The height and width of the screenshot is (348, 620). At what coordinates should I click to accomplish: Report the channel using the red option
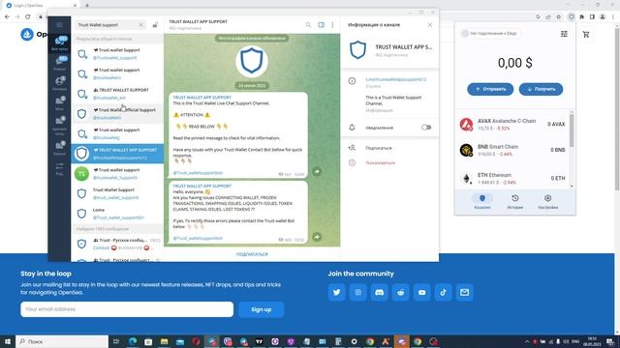click(380, 163)
